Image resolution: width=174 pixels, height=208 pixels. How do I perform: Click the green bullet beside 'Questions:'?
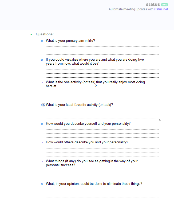31,34
